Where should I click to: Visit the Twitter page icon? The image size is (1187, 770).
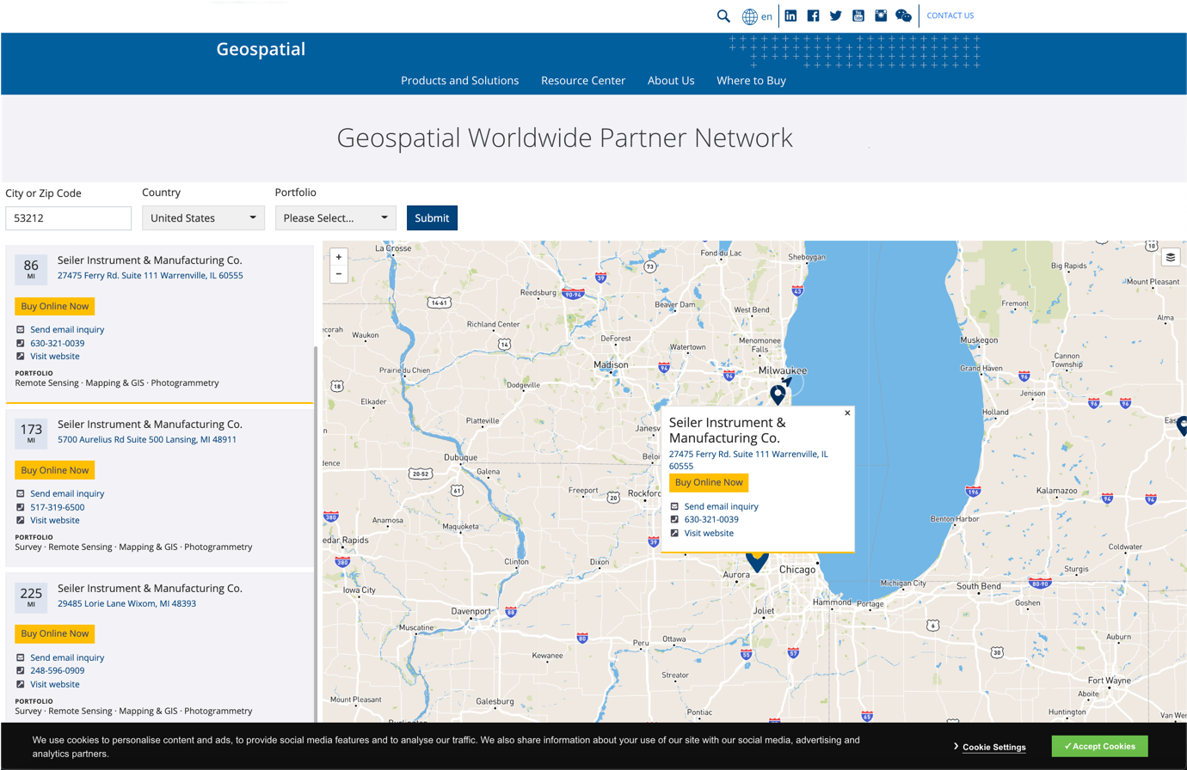point(835,15)
